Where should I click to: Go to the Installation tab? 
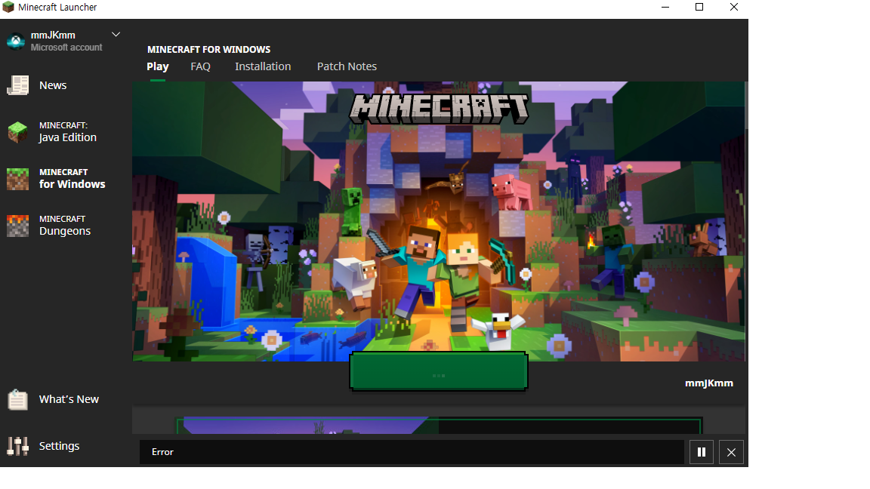263,66
